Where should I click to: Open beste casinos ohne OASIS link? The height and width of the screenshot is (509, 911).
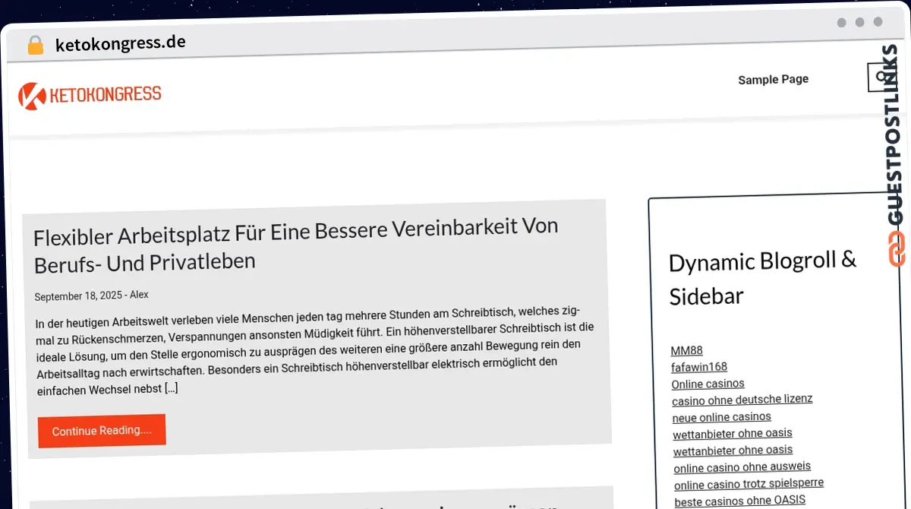click(x=739, y=501)
